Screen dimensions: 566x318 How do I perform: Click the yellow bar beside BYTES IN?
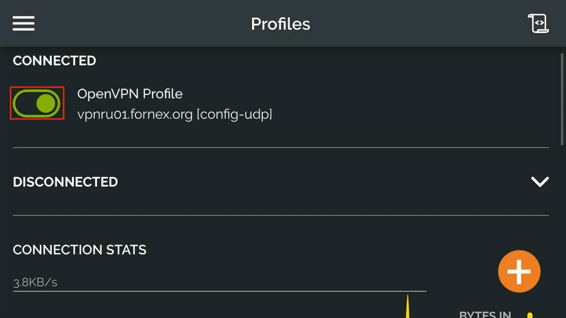[x=530, y=315]
